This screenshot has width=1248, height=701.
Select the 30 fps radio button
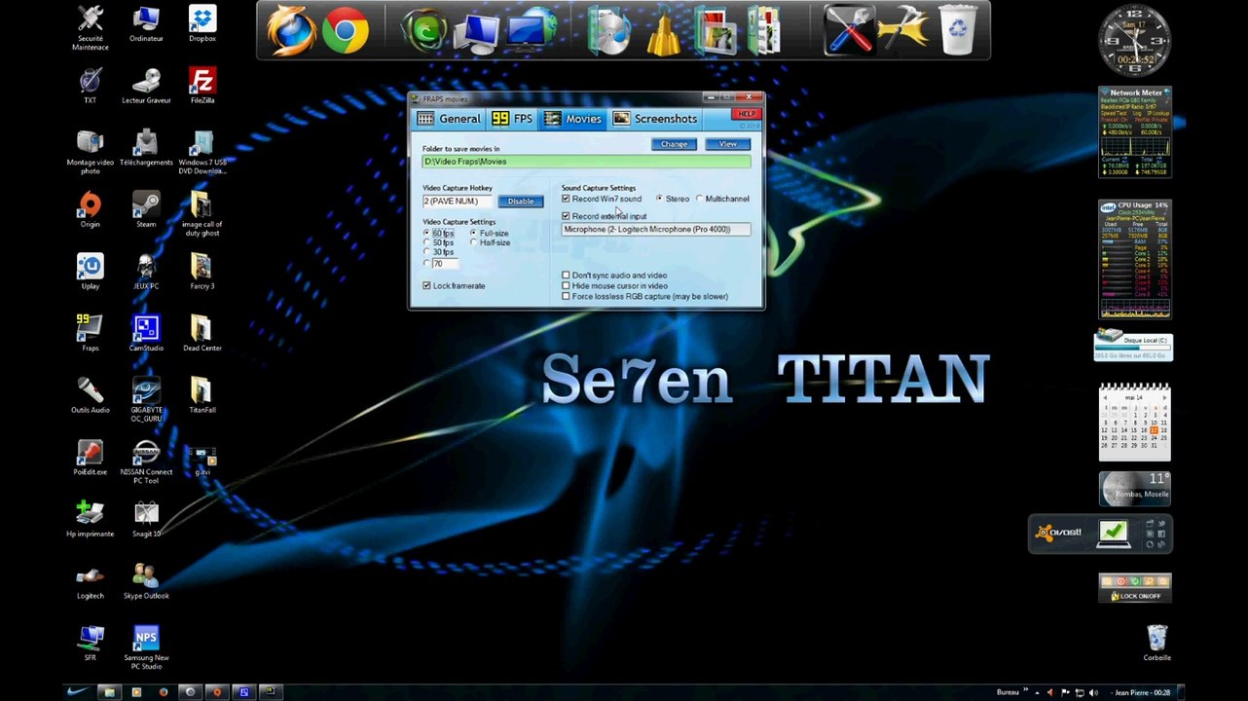426,252
